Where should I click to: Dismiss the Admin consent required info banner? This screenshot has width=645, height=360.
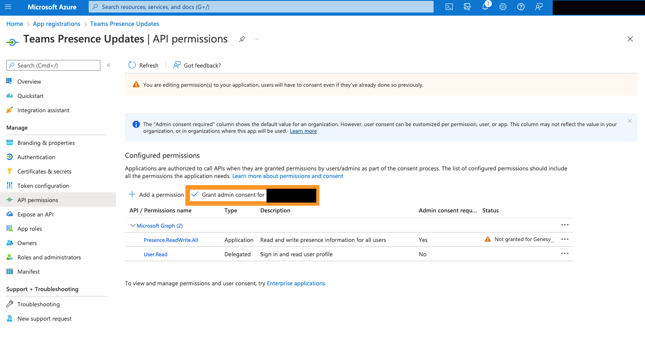point(629,120)
